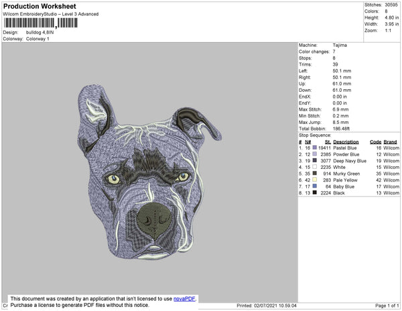Viewport: 402px width, 311px height.
Task: Open the novaPDF link in notice
Action: 184,299
